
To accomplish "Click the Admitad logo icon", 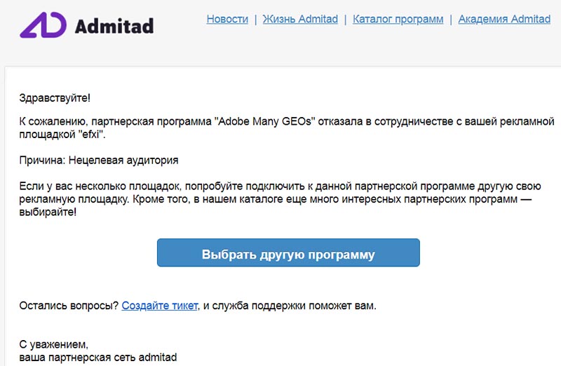I will [x=43, y=25].
